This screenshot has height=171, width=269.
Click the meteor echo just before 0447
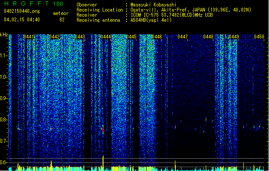pyautogui.click(x=175, y=127)
